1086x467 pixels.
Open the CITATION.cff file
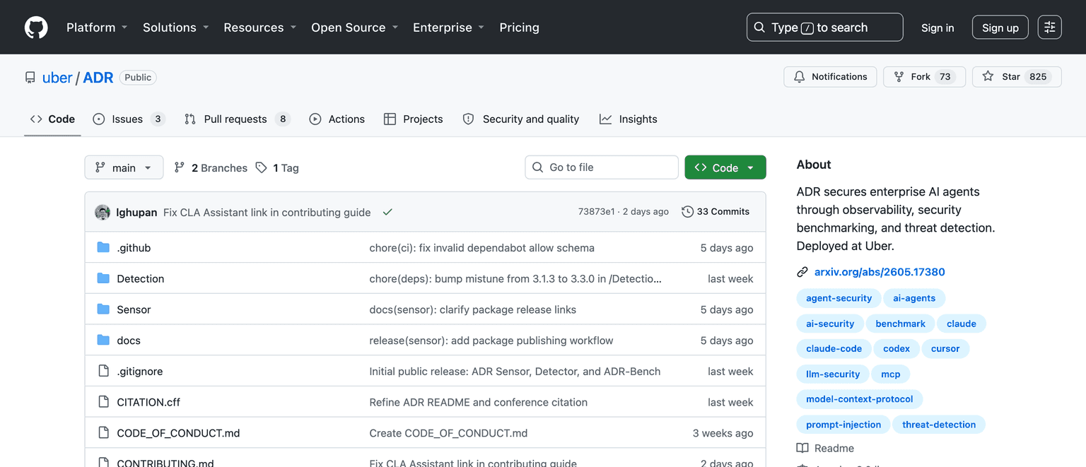click(x=148, y=402)
